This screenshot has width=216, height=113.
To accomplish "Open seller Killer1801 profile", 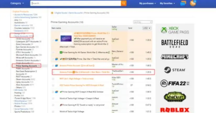I will (x=116, y=78).
